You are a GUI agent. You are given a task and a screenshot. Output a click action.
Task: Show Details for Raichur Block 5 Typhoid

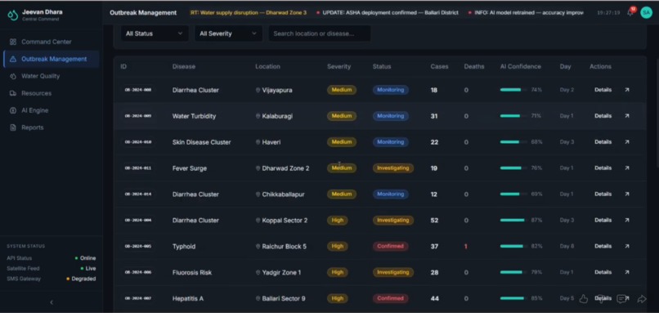click(603, 246)
